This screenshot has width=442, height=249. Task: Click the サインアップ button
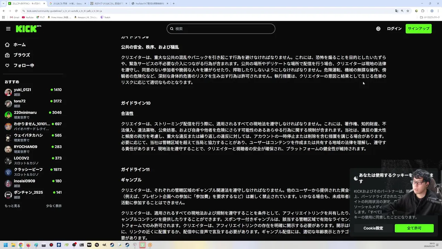419,29
